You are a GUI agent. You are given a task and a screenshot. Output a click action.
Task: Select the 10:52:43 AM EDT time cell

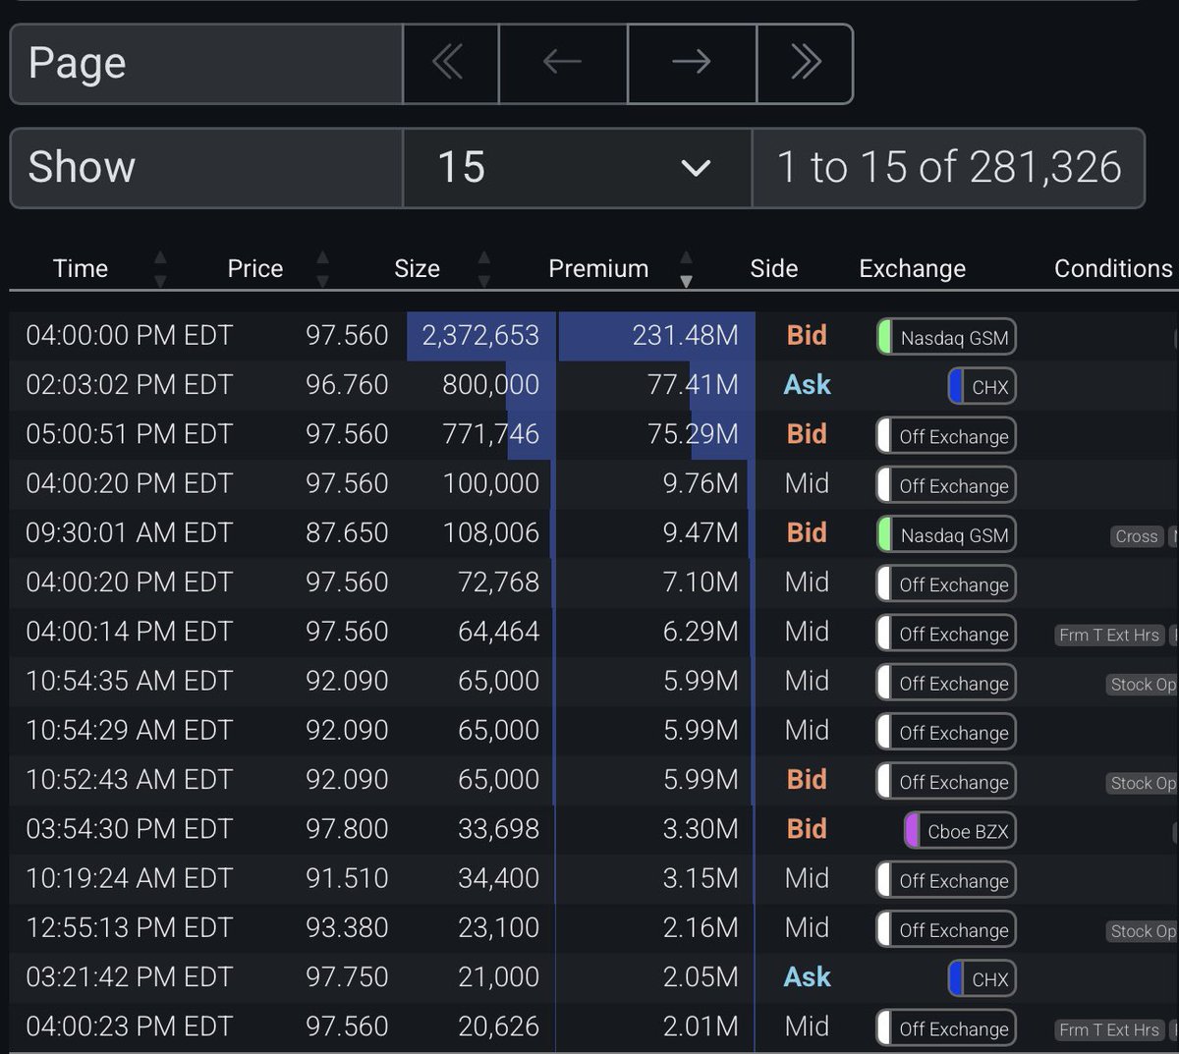pyautogui.click(x=130, y=780)
